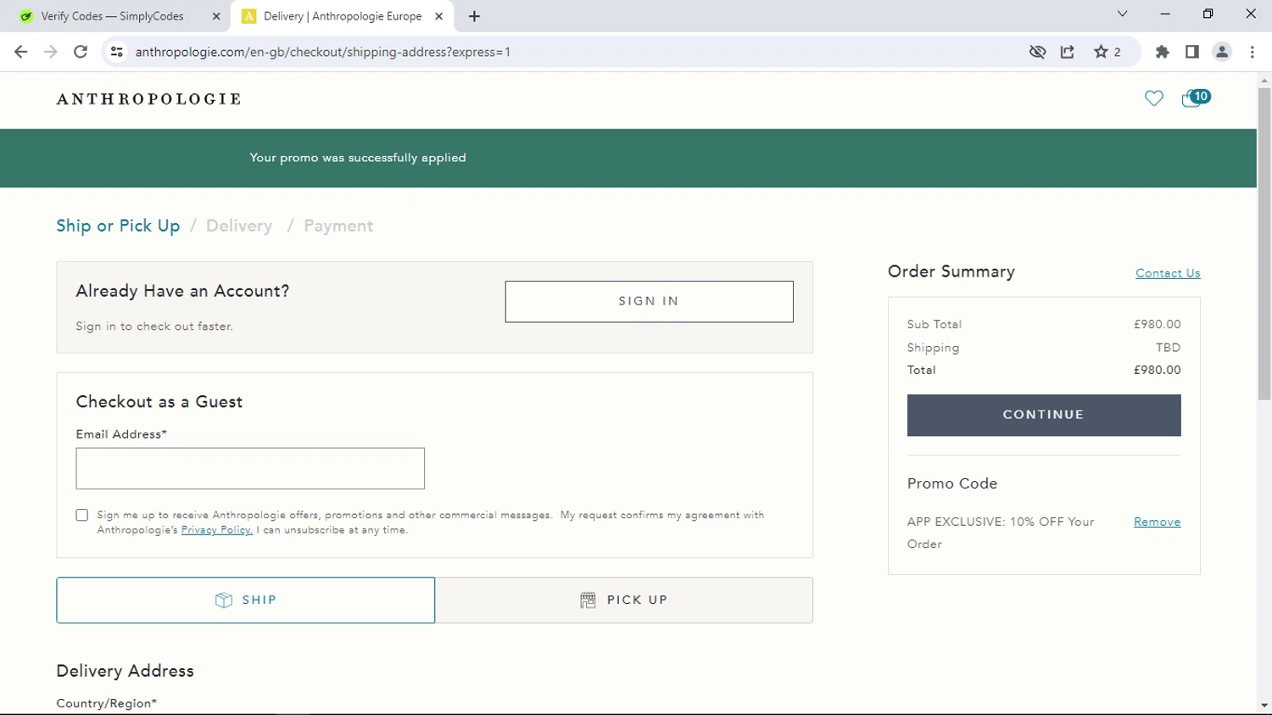Share this page icon in address bar
This screenshot has height=715, width=1272.
tap(1068, 52)
